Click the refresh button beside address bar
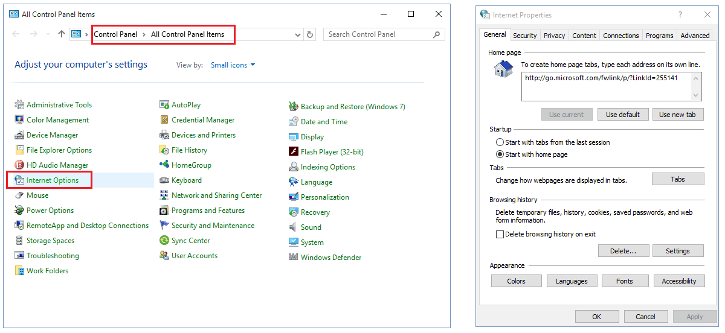The height and width of the screenshot is (333, 725). (311, 35)
